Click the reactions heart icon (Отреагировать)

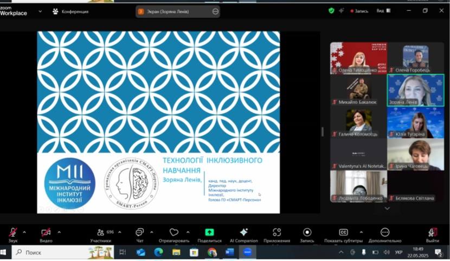(173, 233)
